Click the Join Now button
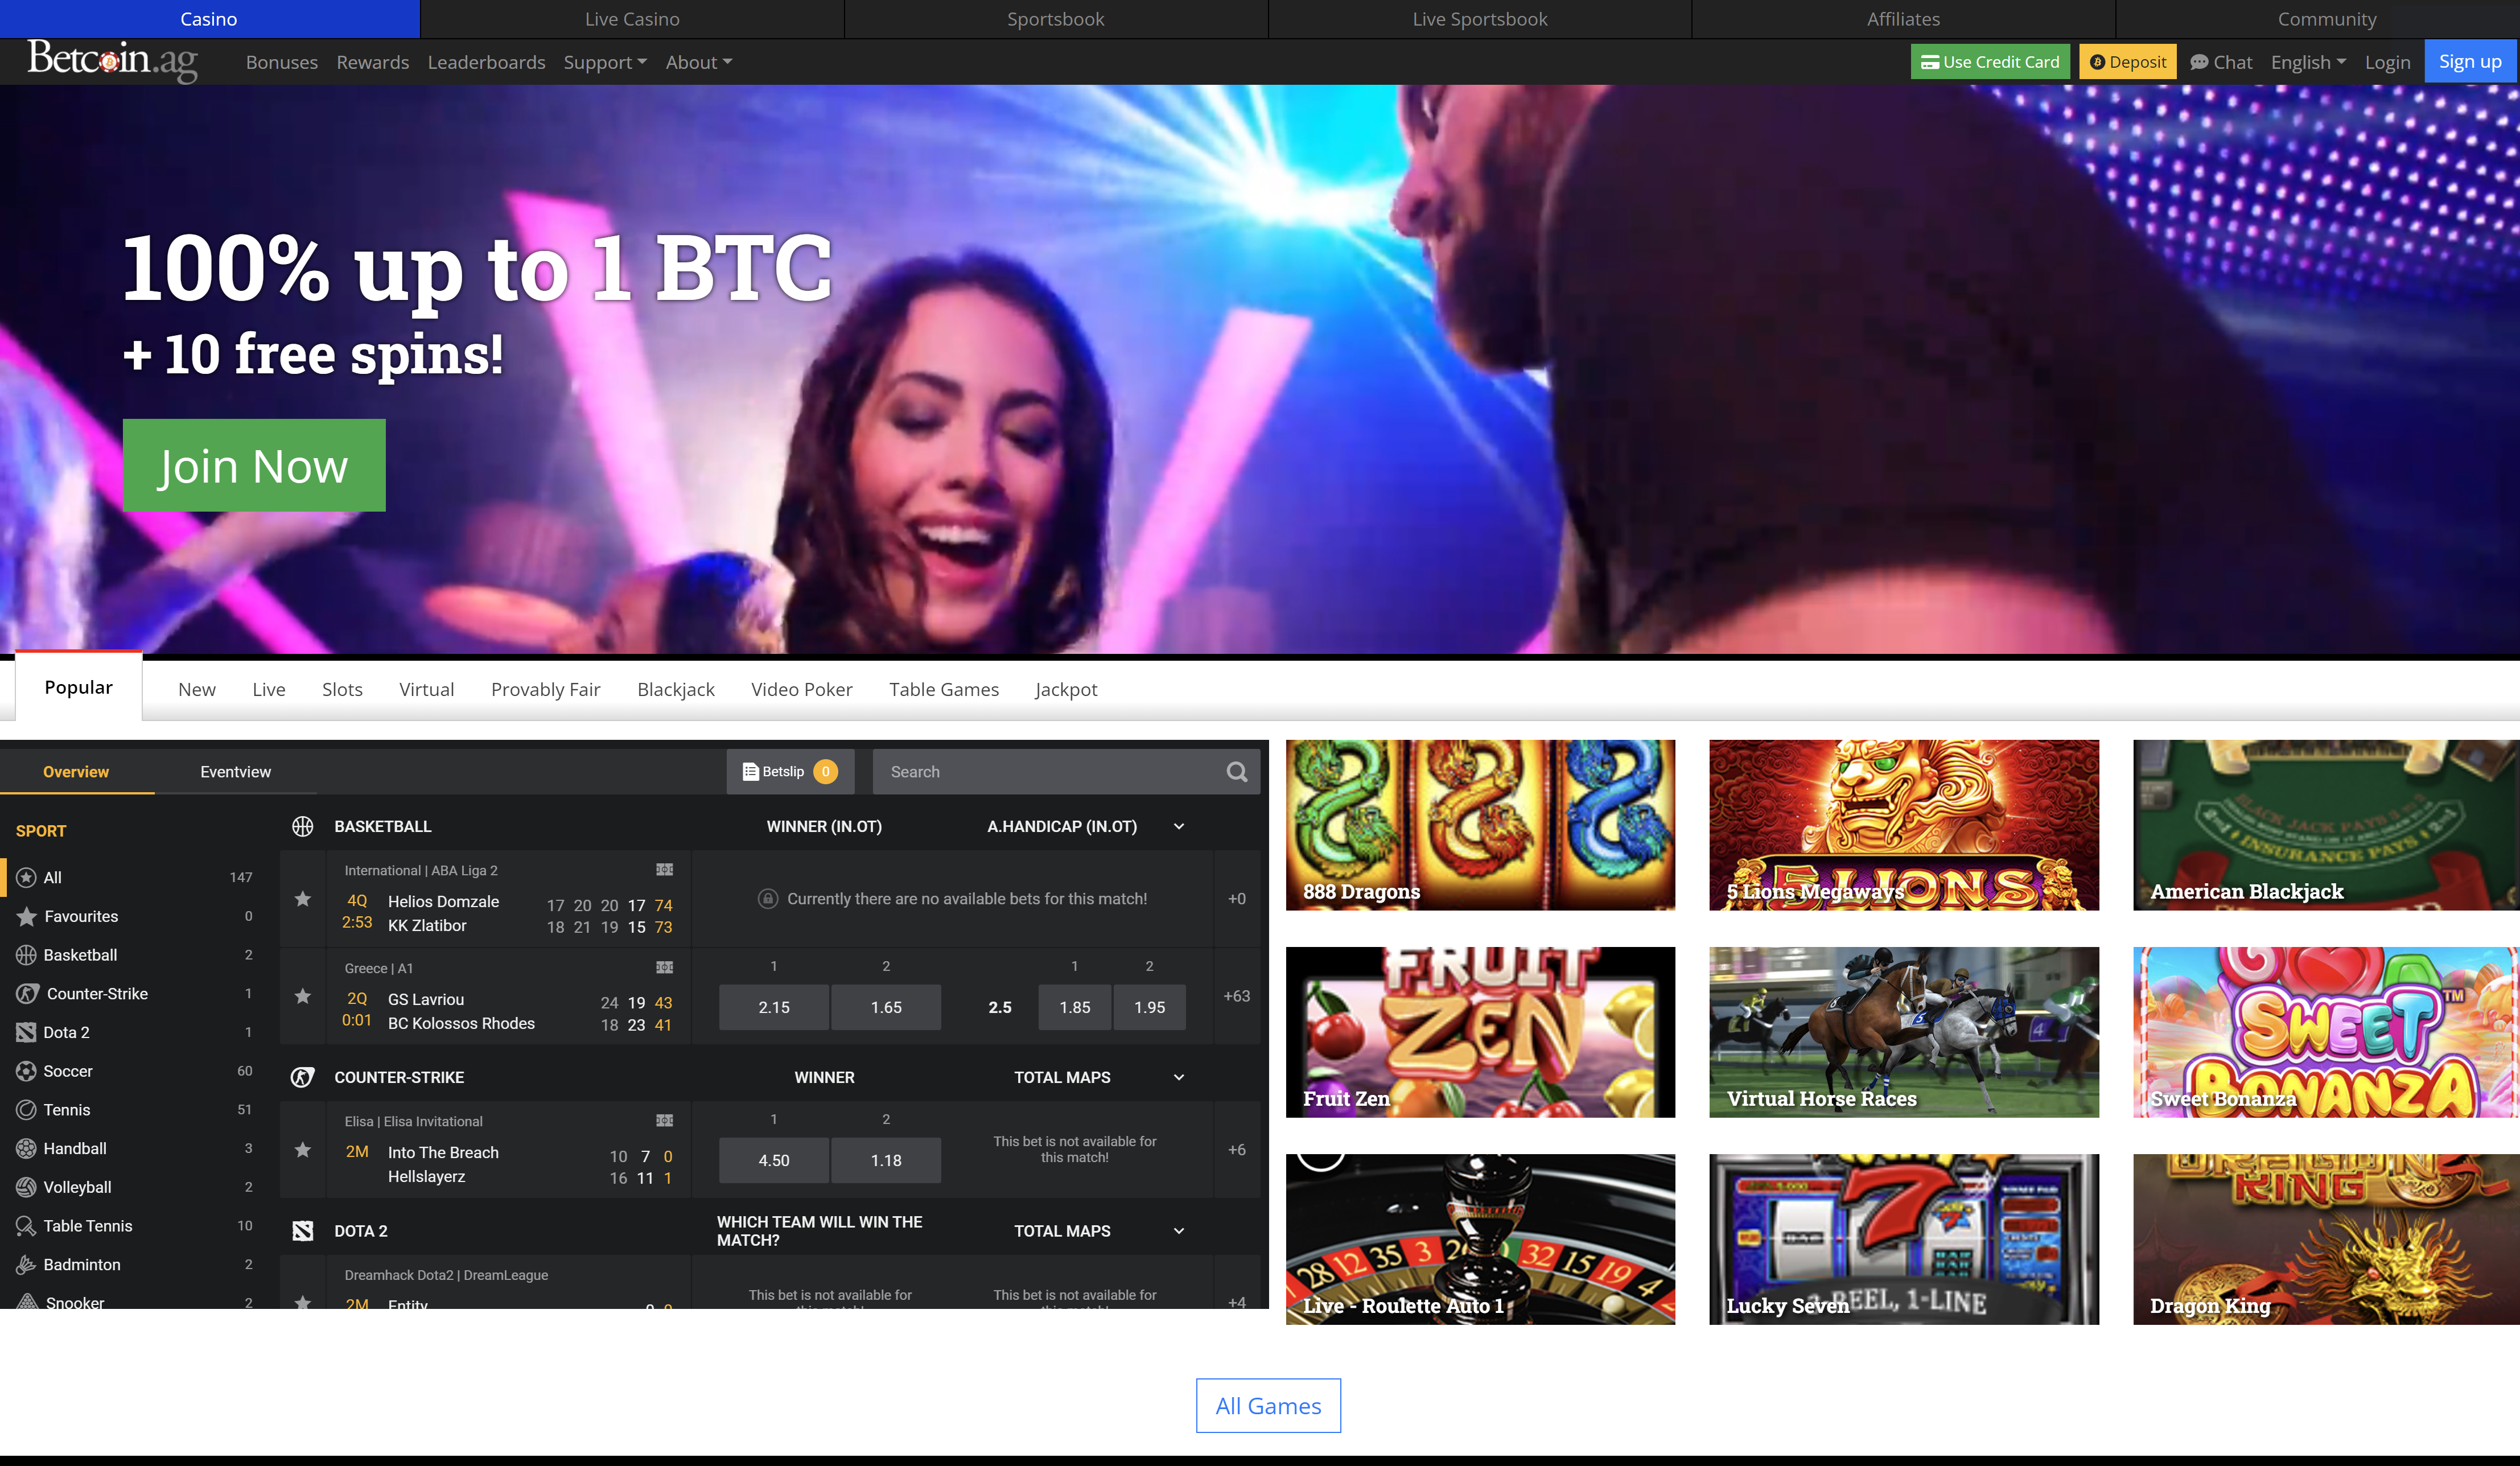The width and height of the screenshot is (2520, 1466). (x=254, y=465)
